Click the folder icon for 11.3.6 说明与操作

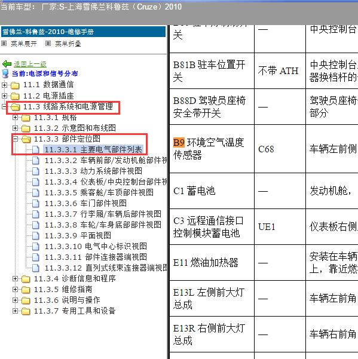click(26, 300)
